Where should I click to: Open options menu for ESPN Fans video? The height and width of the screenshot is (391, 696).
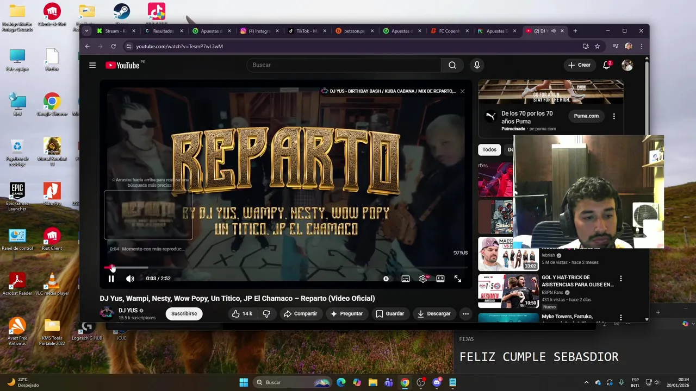pyautogui.click(x=621, y=278)
